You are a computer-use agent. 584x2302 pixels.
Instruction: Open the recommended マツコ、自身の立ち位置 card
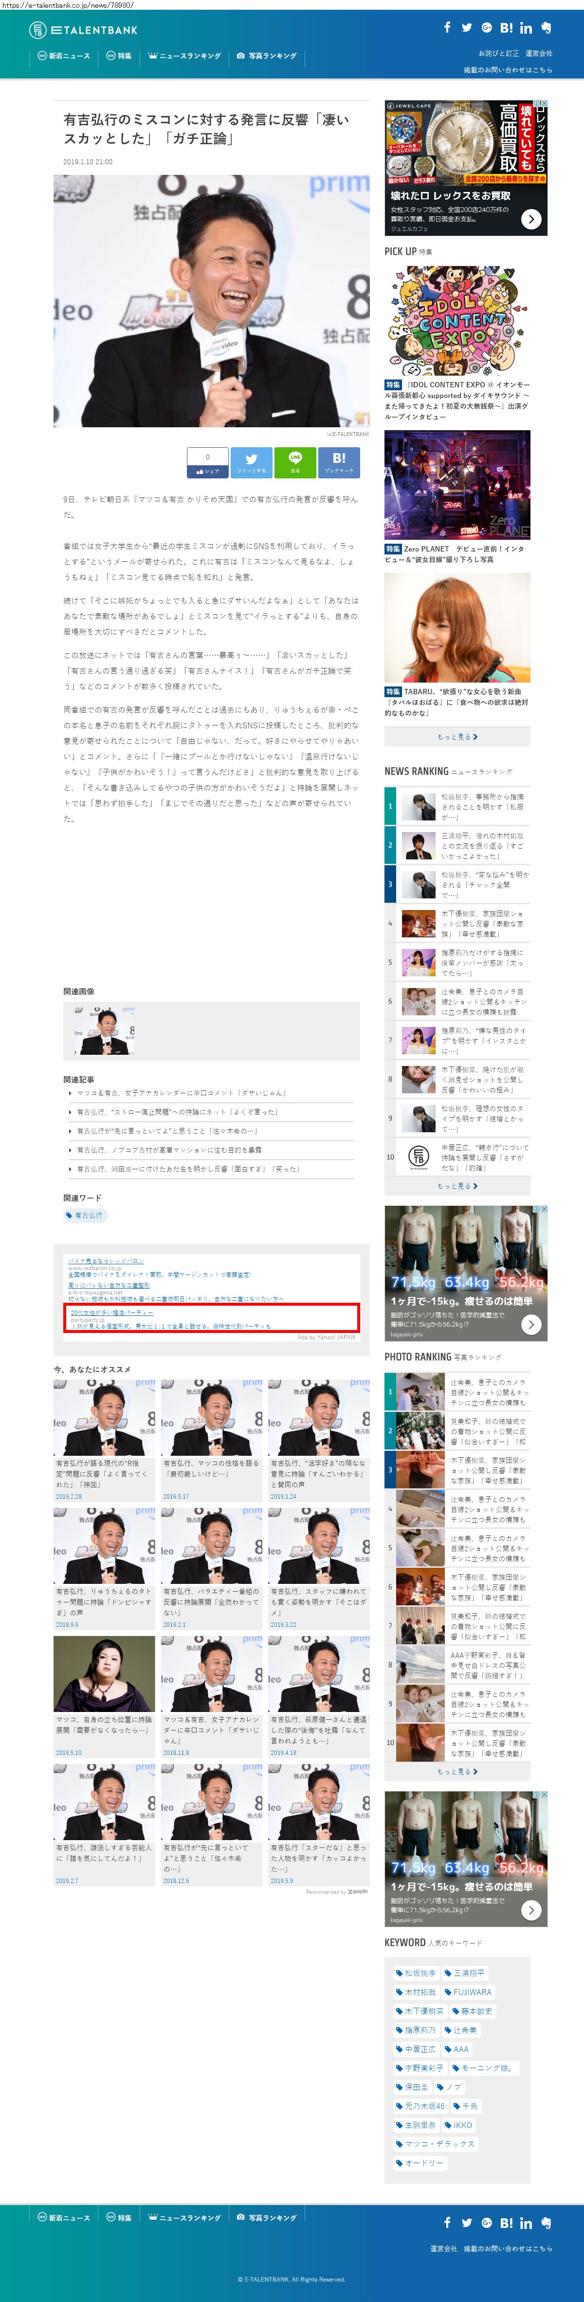[105, 1697]
